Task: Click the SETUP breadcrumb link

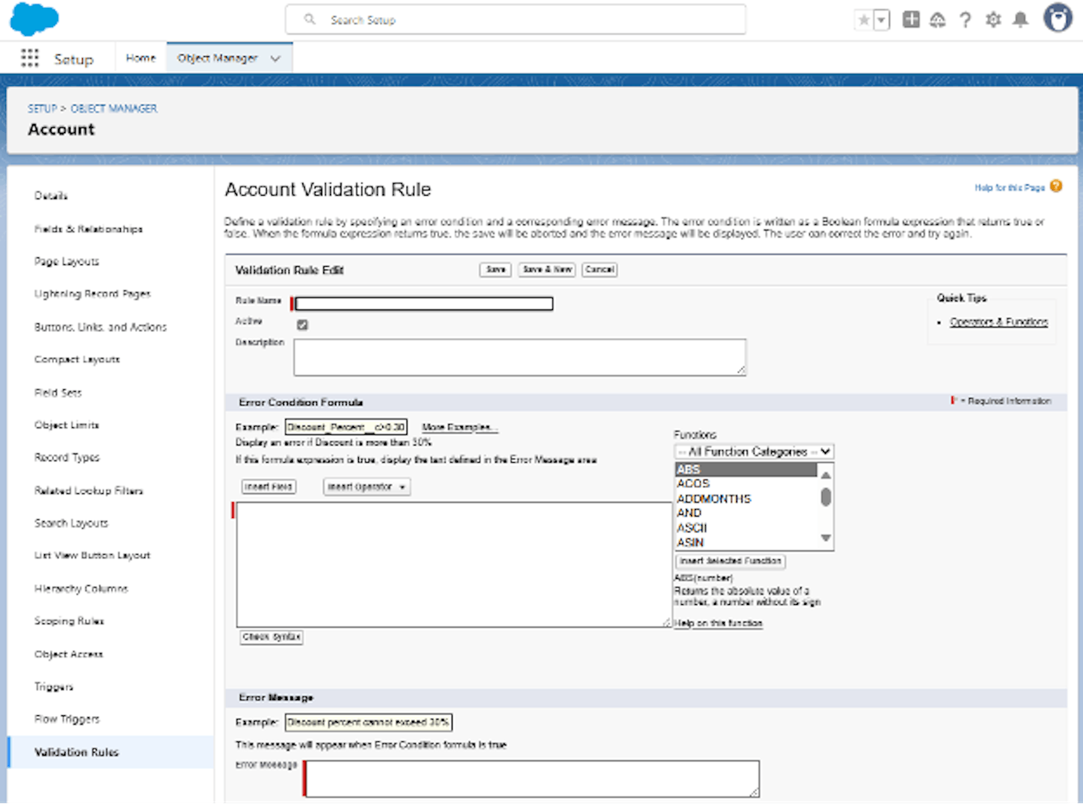Action: (42, 108)
